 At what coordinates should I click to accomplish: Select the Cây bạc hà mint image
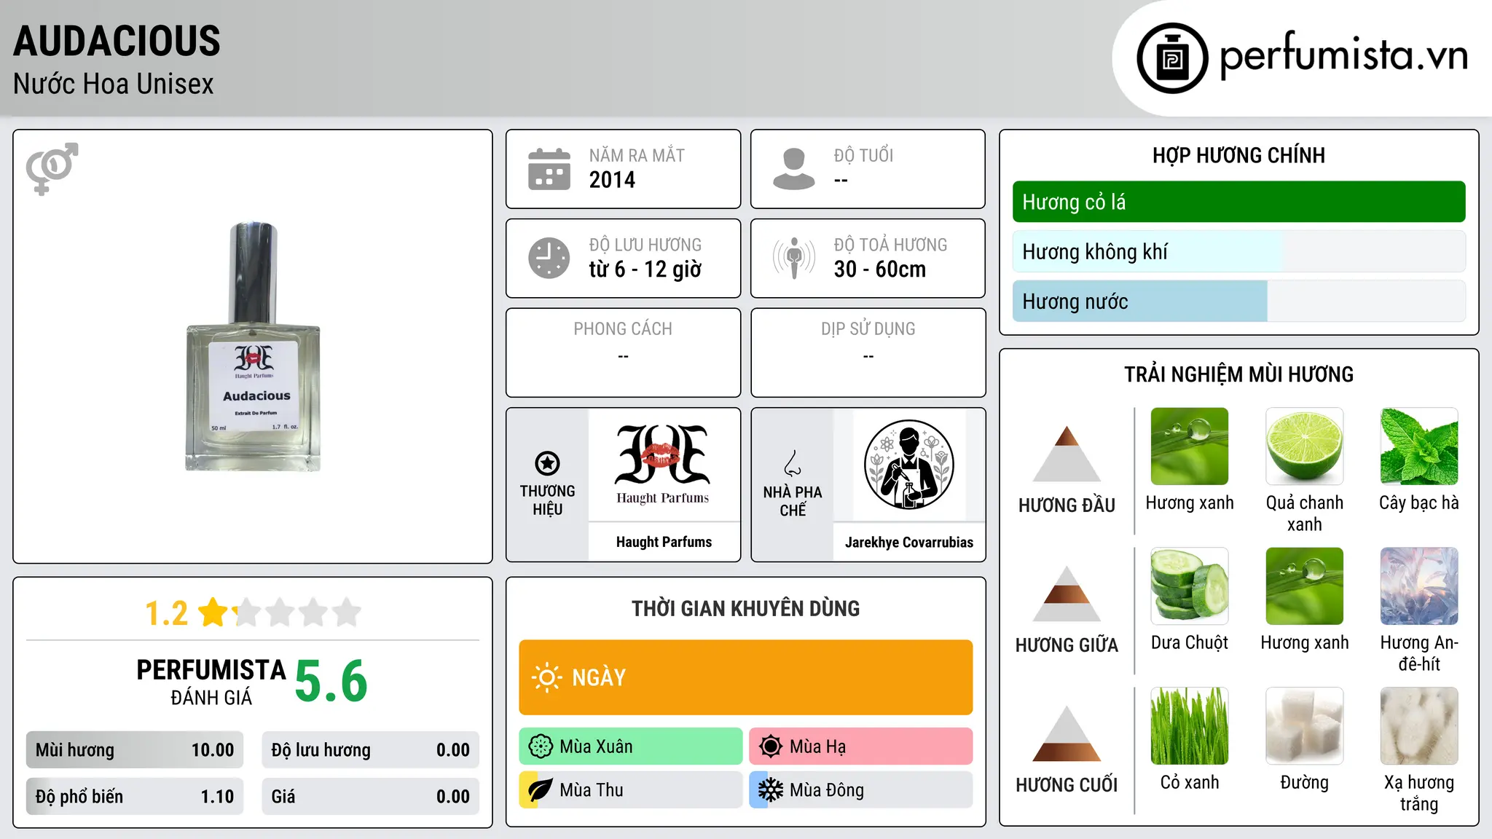1419,446
